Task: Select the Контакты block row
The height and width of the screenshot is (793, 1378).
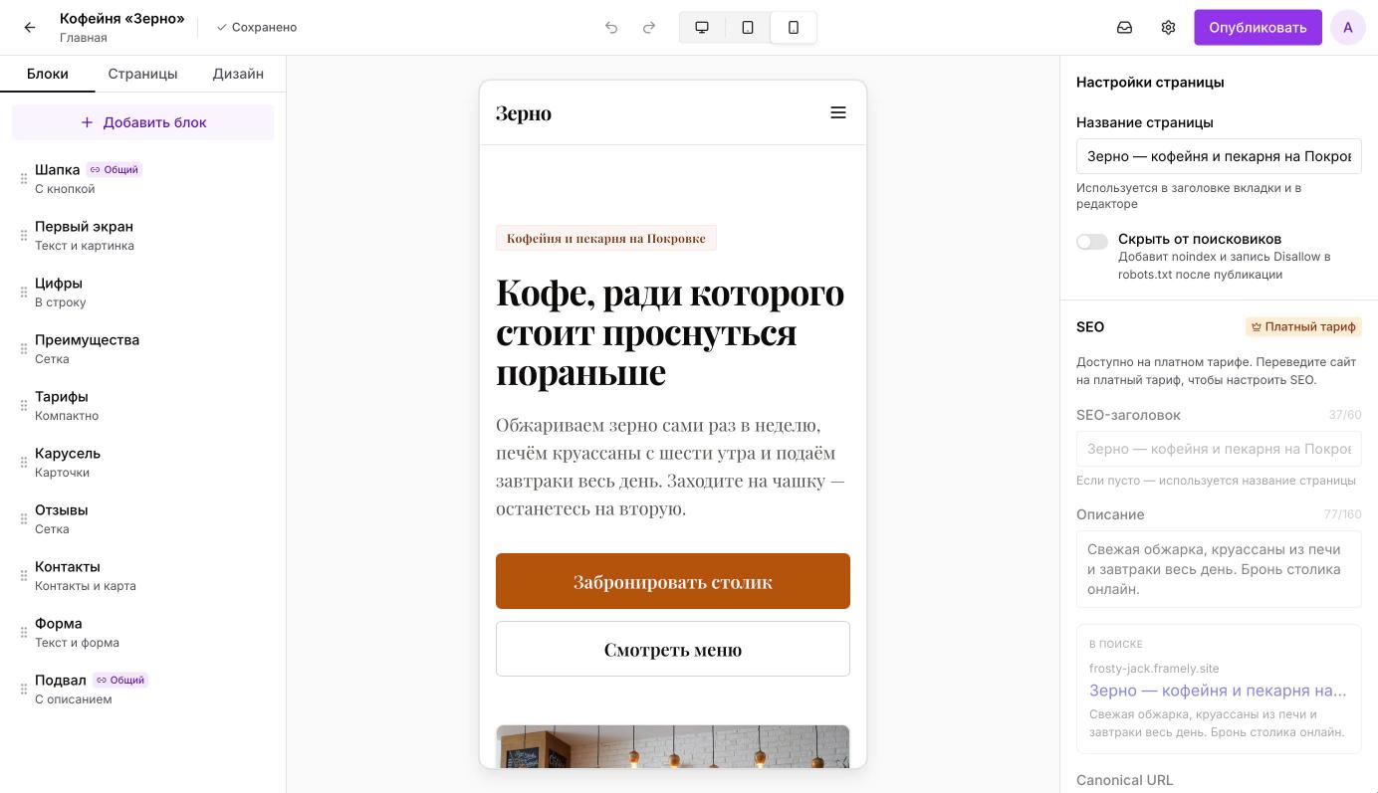Action: [142, 576]
